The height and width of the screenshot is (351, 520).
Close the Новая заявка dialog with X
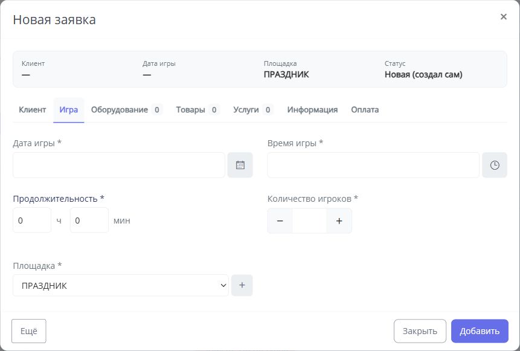[504, 16]
